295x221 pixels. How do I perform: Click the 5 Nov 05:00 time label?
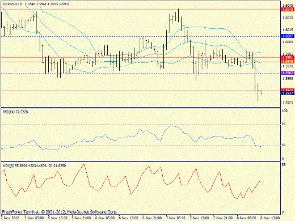[x=34, y=218]
